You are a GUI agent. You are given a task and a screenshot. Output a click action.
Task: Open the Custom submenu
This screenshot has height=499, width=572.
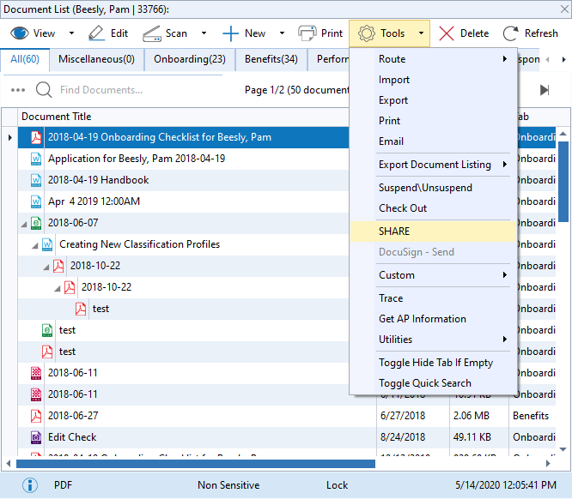[434, 275]
